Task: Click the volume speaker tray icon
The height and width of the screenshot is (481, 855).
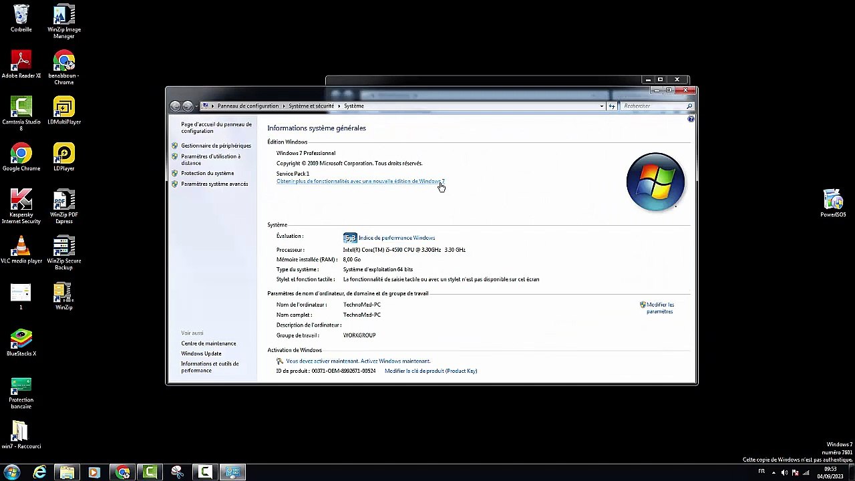Action: point(784,472)
